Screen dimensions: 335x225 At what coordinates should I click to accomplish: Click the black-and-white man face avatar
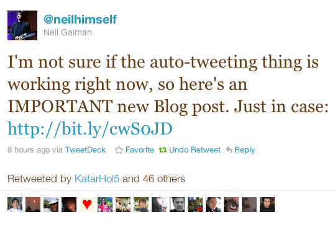click(177, 205)
